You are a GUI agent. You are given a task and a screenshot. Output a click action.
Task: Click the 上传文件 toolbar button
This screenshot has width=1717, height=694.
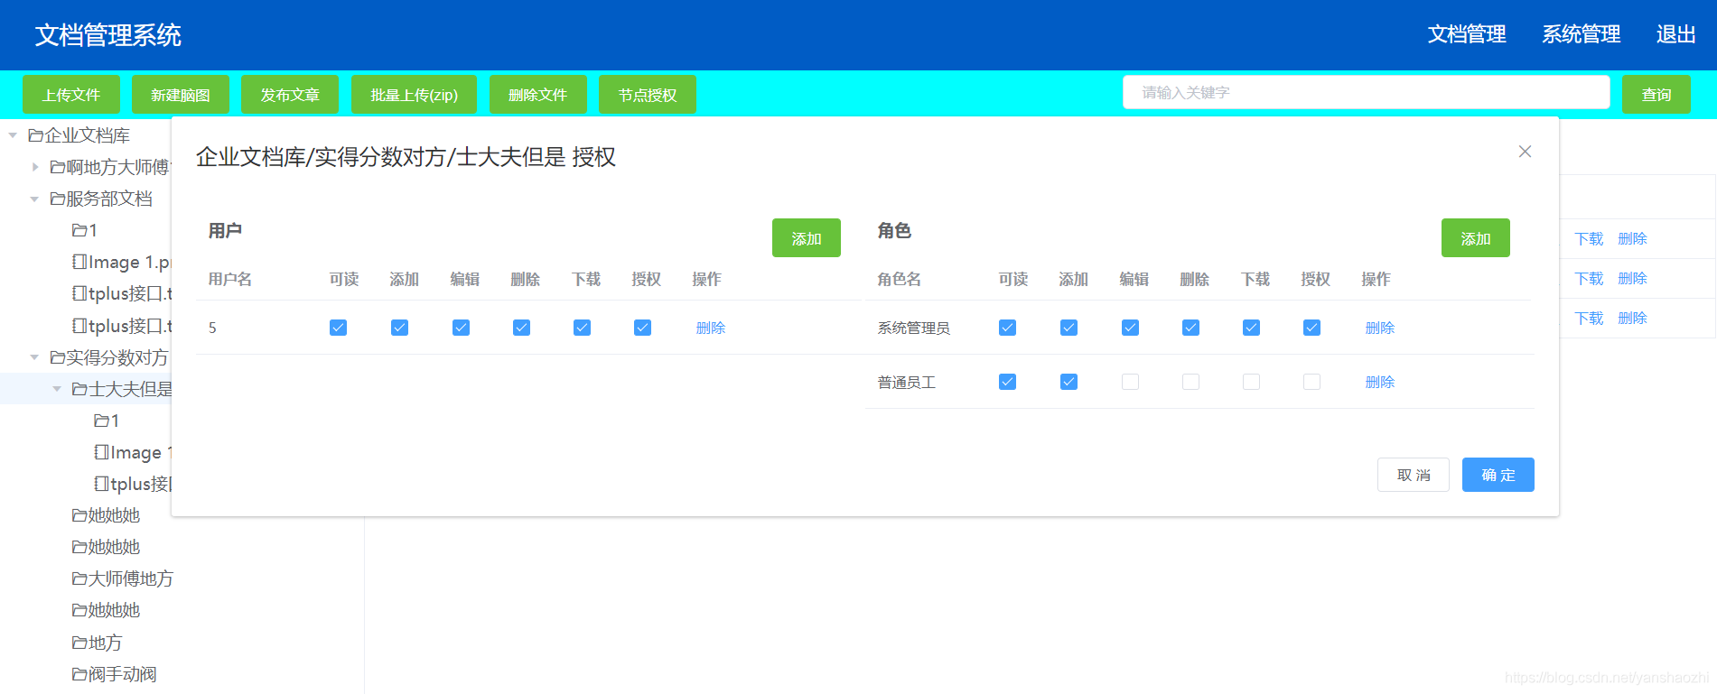pos(71,95)
